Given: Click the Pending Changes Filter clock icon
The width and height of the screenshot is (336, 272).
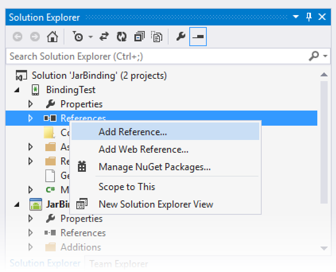Looking at the screenshot, I should pyautogui.click(x=78, y=37).
